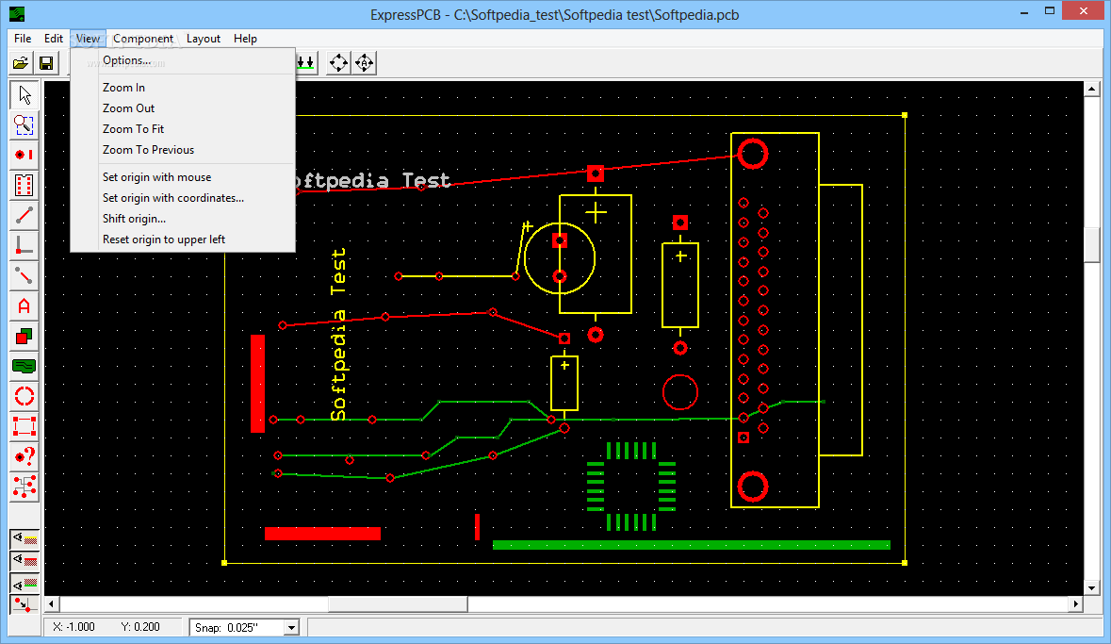Select the pad information tool
The image size is (1111, 644).
(25, 456)
